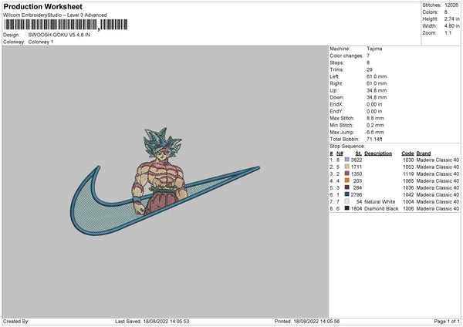Select the peach swatch code 1053
The image size is (463, 327).
pyautogui.click(x=346, y=167)
